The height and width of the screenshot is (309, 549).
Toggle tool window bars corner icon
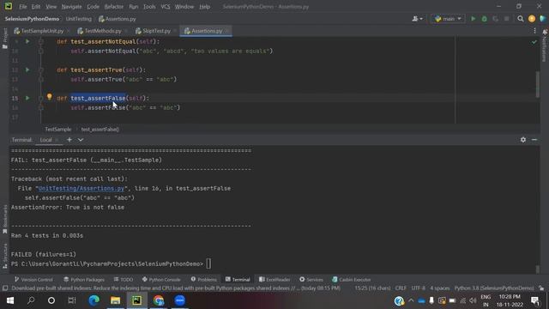[5, 288]
